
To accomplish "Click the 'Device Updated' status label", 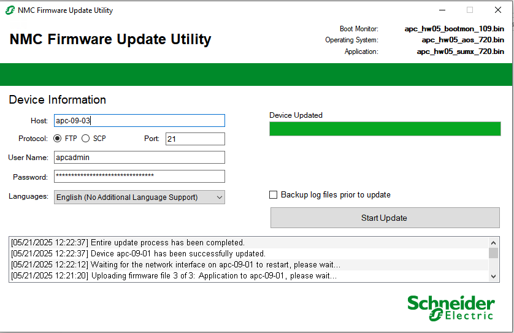I will [296, 115].
